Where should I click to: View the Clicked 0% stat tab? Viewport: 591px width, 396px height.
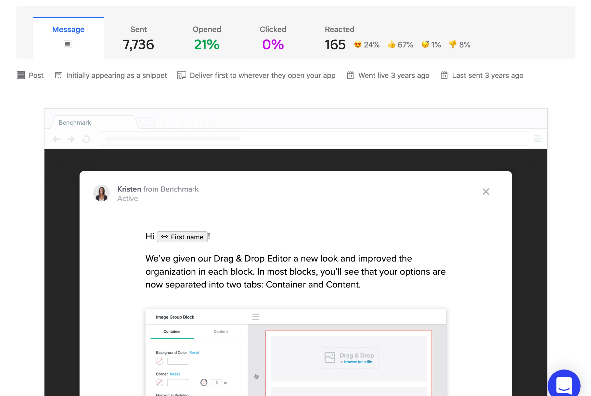coord(273,38)
